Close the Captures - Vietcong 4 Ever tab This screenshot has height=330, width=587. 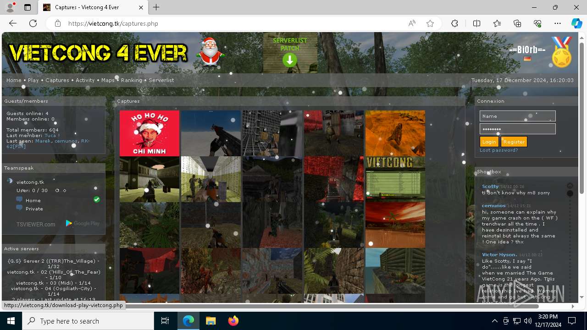coord(141,7)
